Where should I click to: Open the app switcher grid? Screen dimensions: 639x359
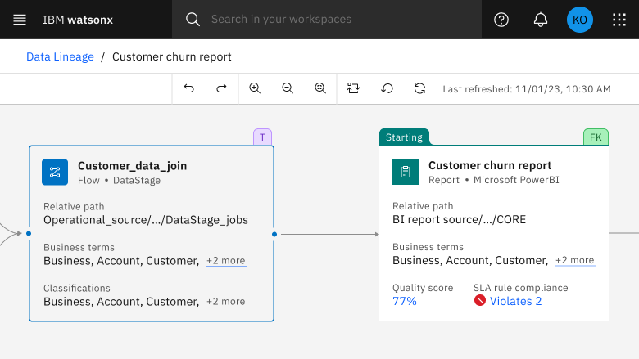pyautogui.click(x=619, y=20)
